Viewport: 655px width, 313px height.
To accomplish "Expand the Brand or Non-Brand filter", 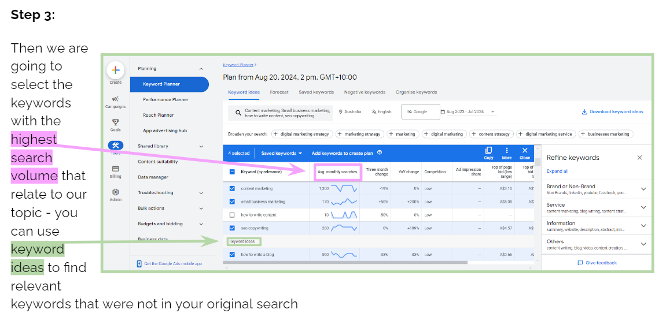I will coord(643,189).
